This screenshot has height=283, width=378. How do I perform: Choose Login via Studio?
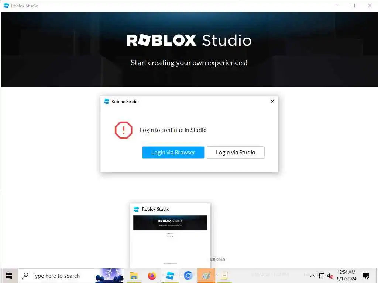[x=236, y=152]
